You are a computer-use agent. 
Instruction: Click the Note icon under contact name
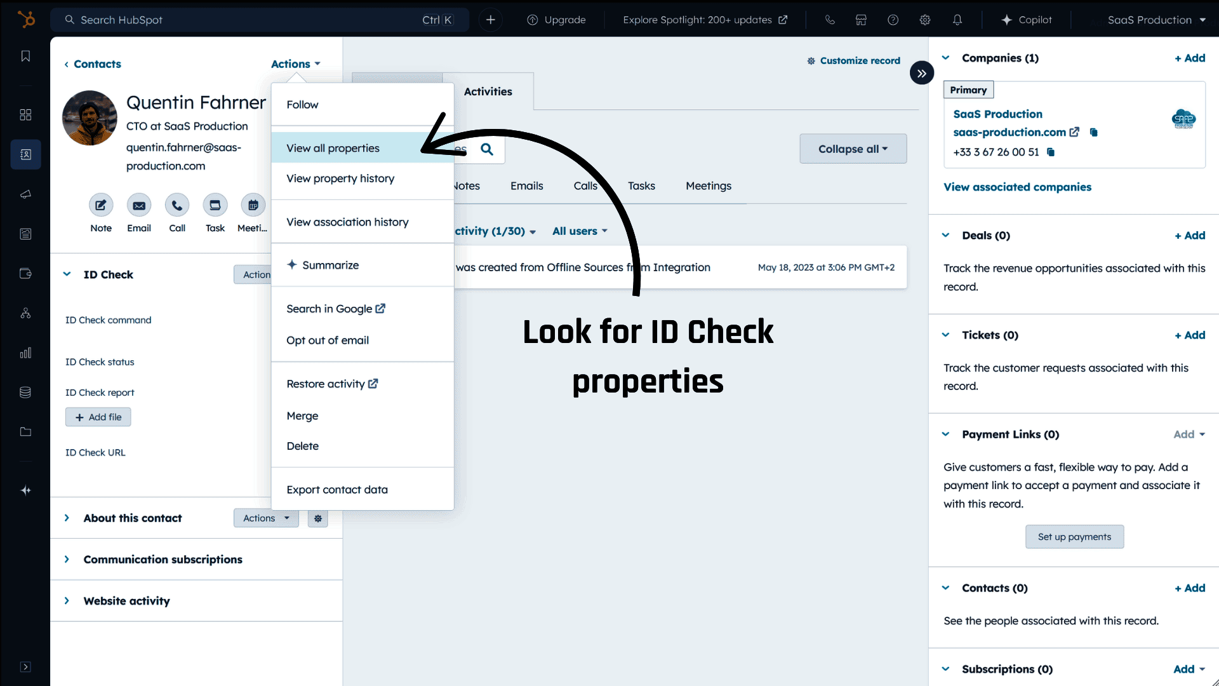(x=101, y=205)
